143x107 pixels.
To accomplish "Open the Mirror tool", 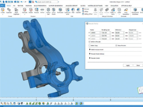I will click(x=42, y=11).
